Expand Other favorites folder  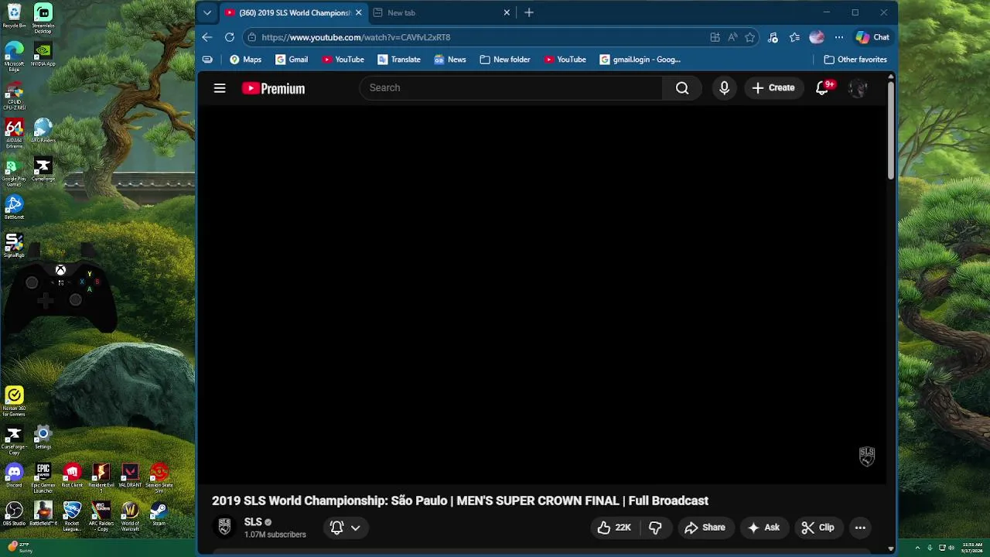[855, 60]
